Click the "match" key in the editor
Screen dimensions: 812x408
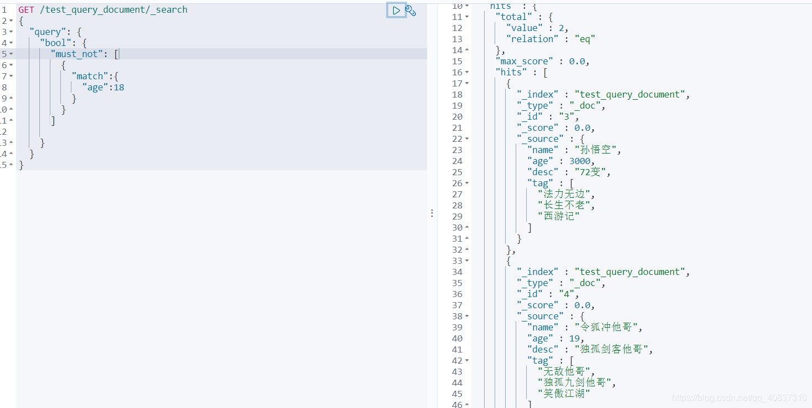click(x=90, y=76)
